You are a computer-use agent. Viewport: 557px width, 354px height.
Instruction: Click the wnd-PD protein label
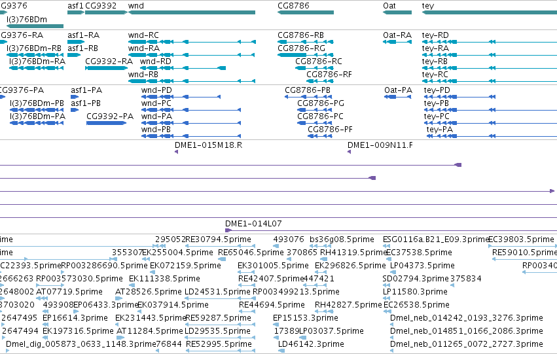[x=156, y=90]
